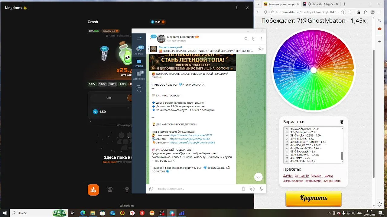Click the 1.59 TON bet amount
The image size is (387, 217).
tap(102, 112)
